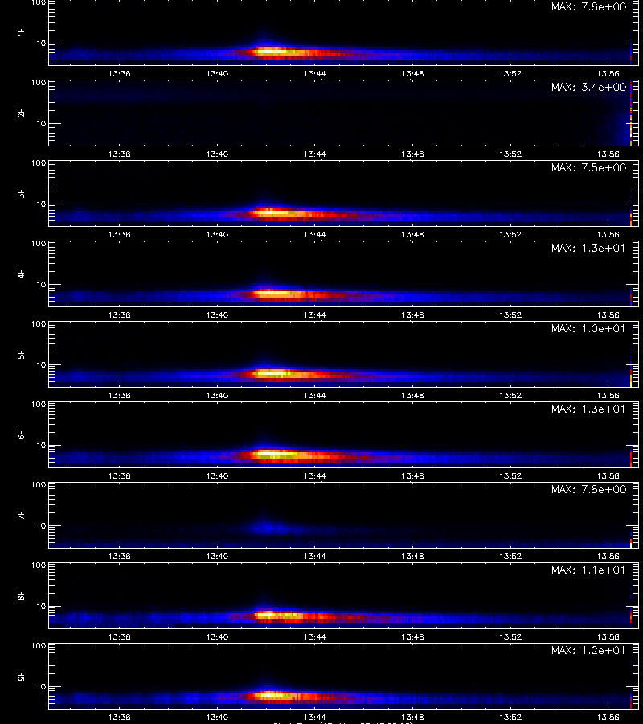Click the 13:36 tick label under 4F
The width and height of the screenshot is (643, 724).
(120, 315)
